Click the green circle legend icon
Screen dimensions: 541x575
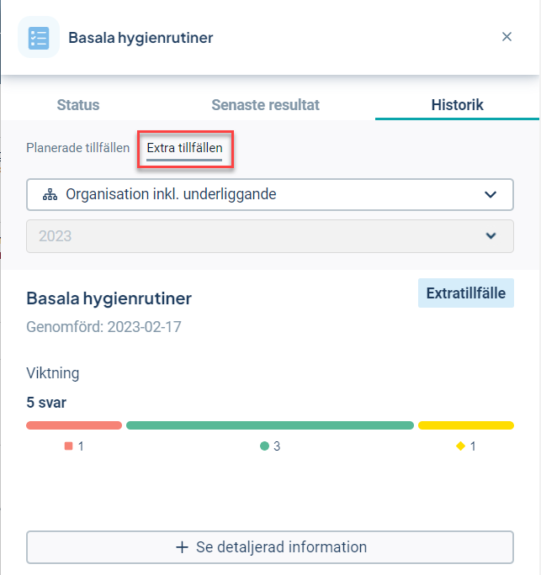tap(264, 446)
